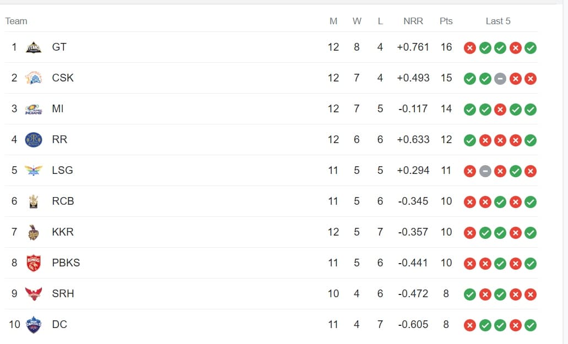The height and width of the screenshot is (344, 568).
Task: Open the SRH team name link
Action: [x=63, y=294]
